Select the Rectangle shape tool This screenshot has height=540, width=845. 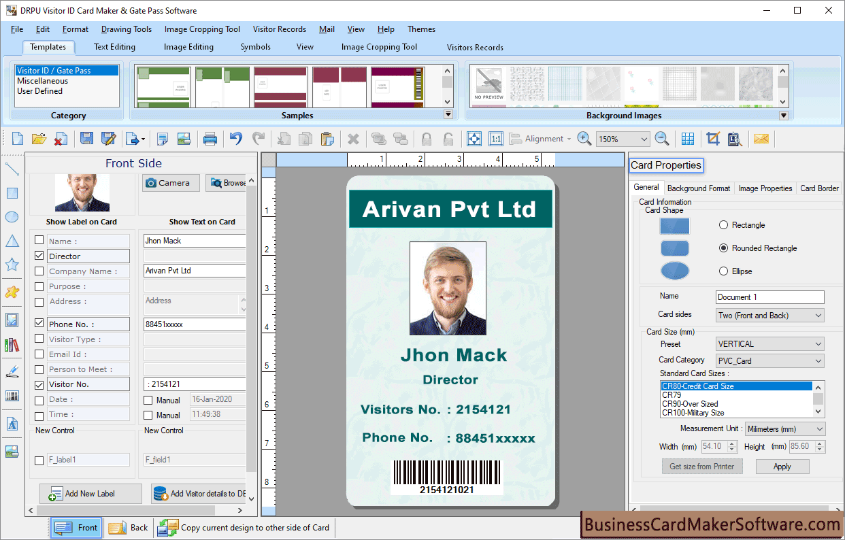pyautogui.click(x=12, y=192)
